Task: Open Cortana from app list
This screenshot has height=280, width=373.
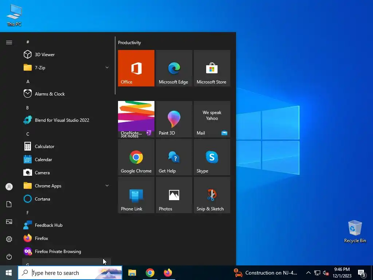Action: tap(67, 199)
